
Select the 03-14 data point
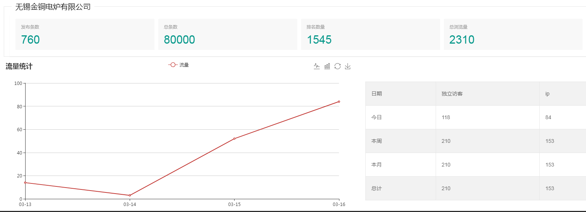pos(130,195)
